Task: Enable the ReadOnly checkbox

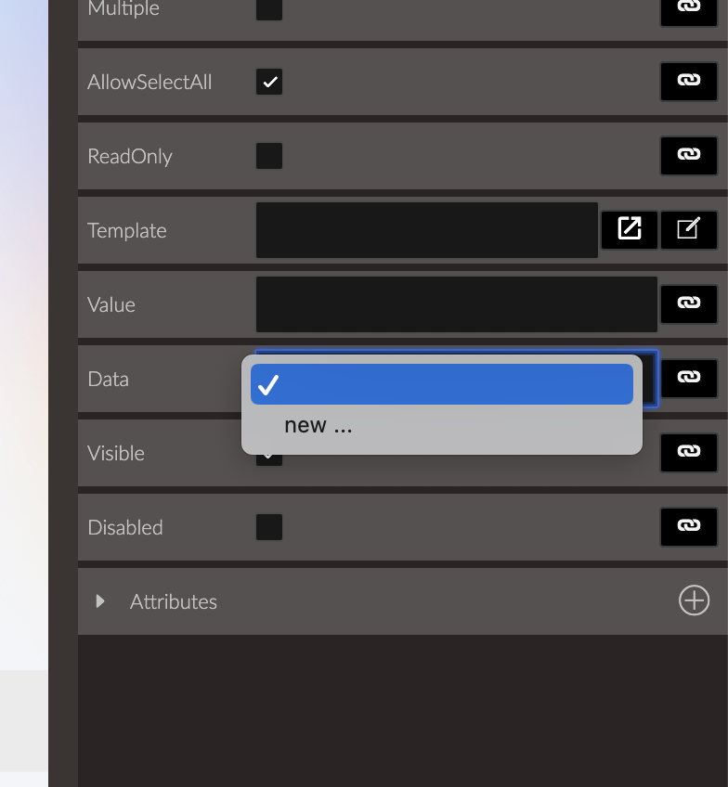Action: coord(269,156)
